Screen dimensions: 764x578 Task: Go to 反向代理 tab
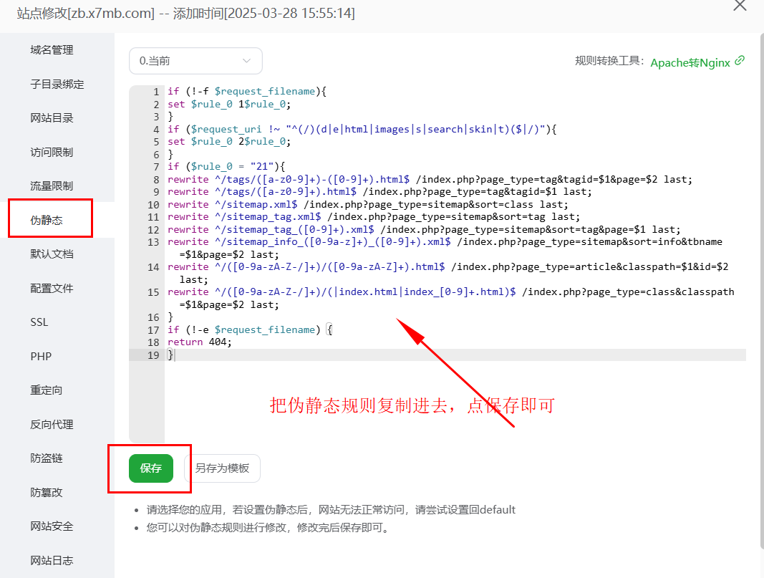pyautogui.click(x=52, y=425)
